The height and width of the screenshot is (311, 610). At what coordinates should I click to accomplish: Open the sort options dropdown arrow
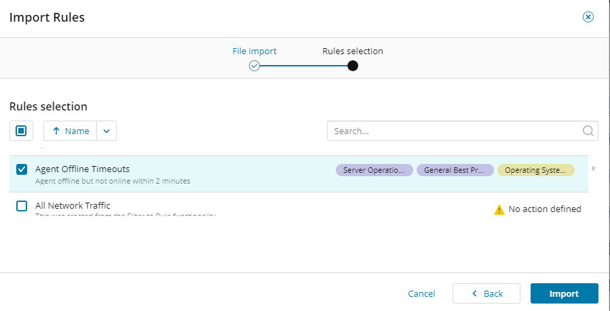pos(107,131)
